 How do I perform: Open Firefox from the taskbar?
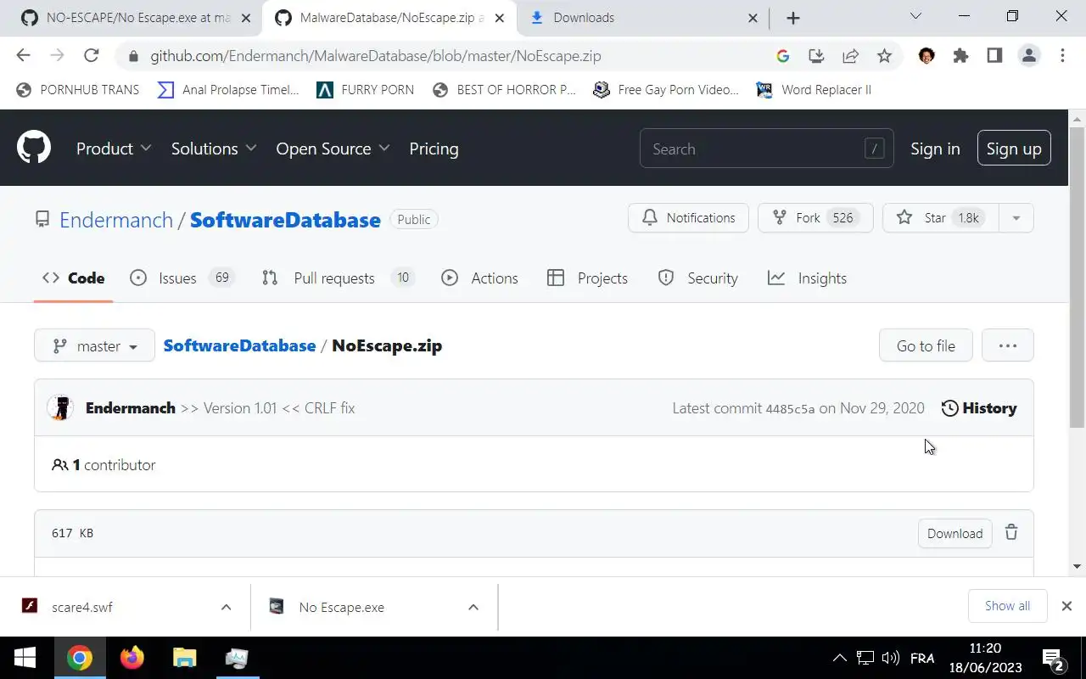tap(132, 658)
